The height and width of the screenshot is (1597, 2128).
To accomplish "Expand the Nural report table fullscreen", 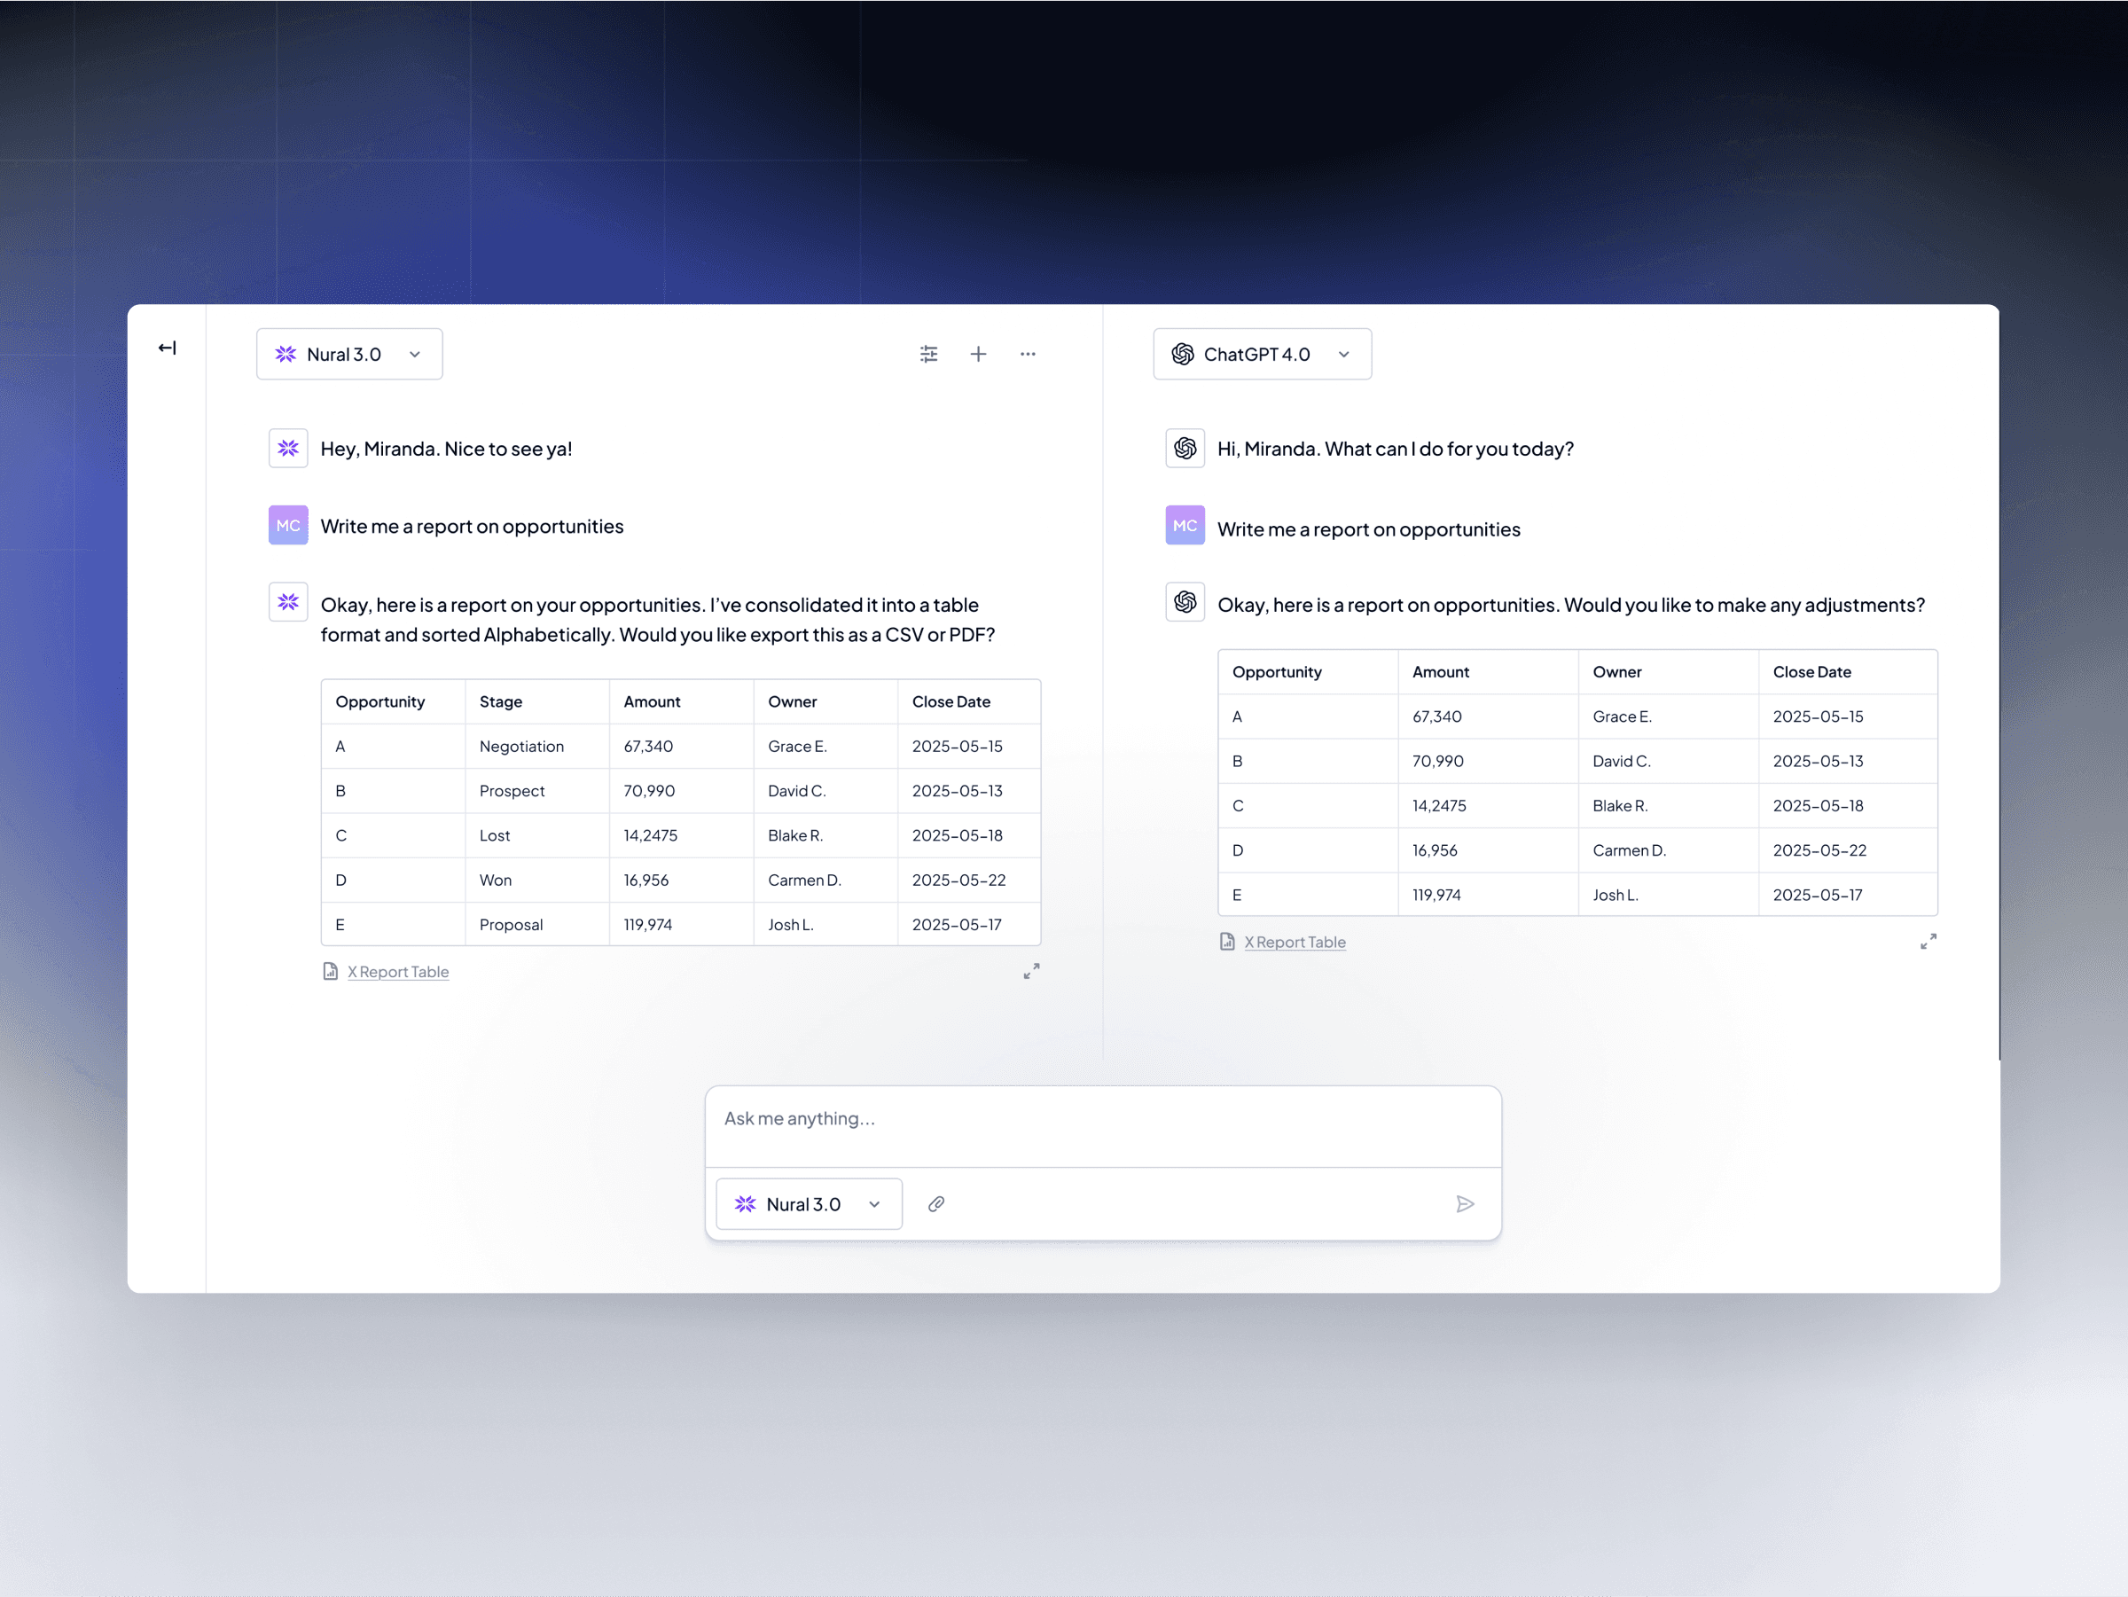I will [1031, 972].
